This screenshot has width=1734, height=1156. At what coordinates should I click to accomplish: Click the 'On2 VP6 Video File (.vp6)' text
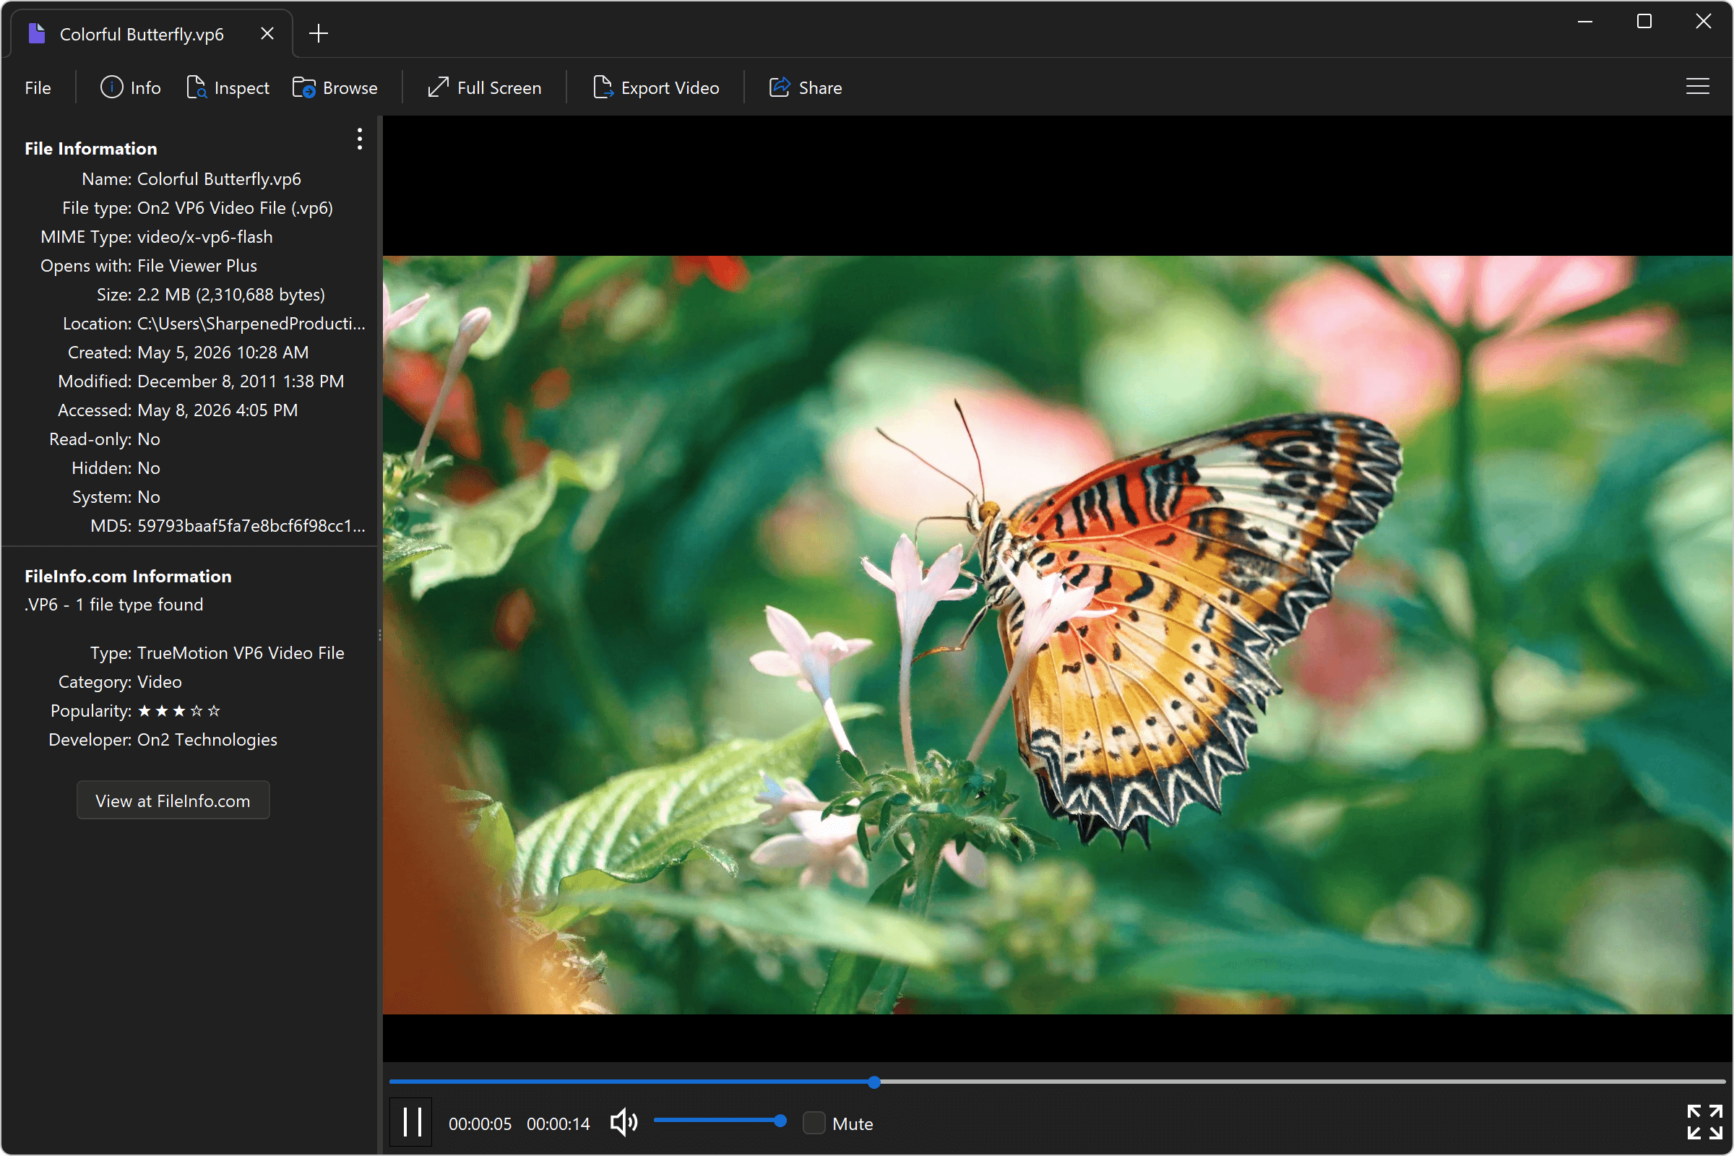pyautogui.click(x=236, y=208)
